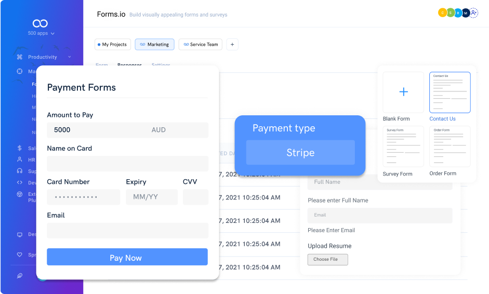Screen dimensions: 489x294
Task: Click the add user icon
Action: tap(473, 13)
